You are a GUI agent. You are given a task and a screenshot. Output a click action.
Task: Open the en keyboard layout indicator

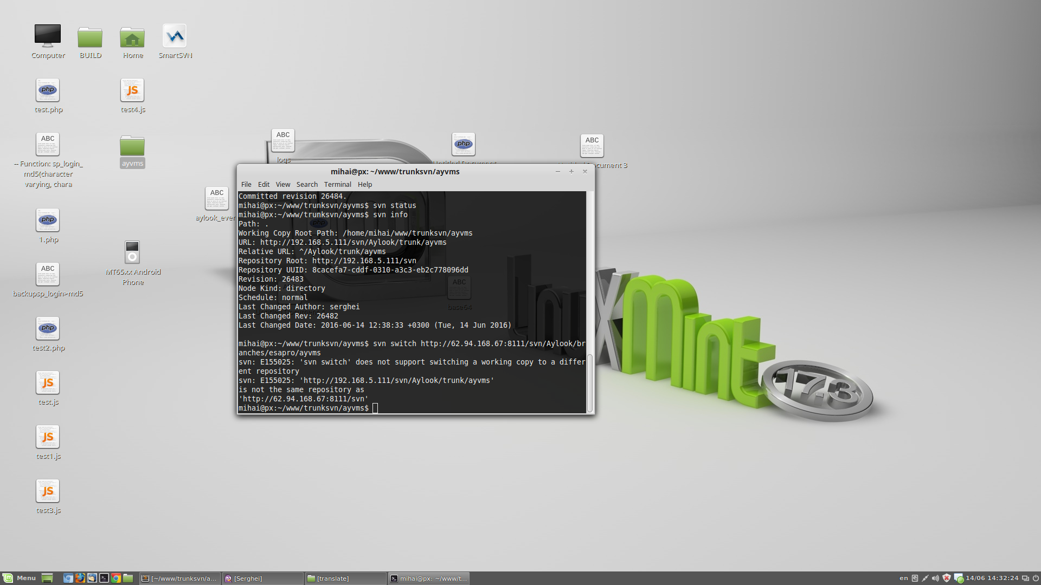904,578
